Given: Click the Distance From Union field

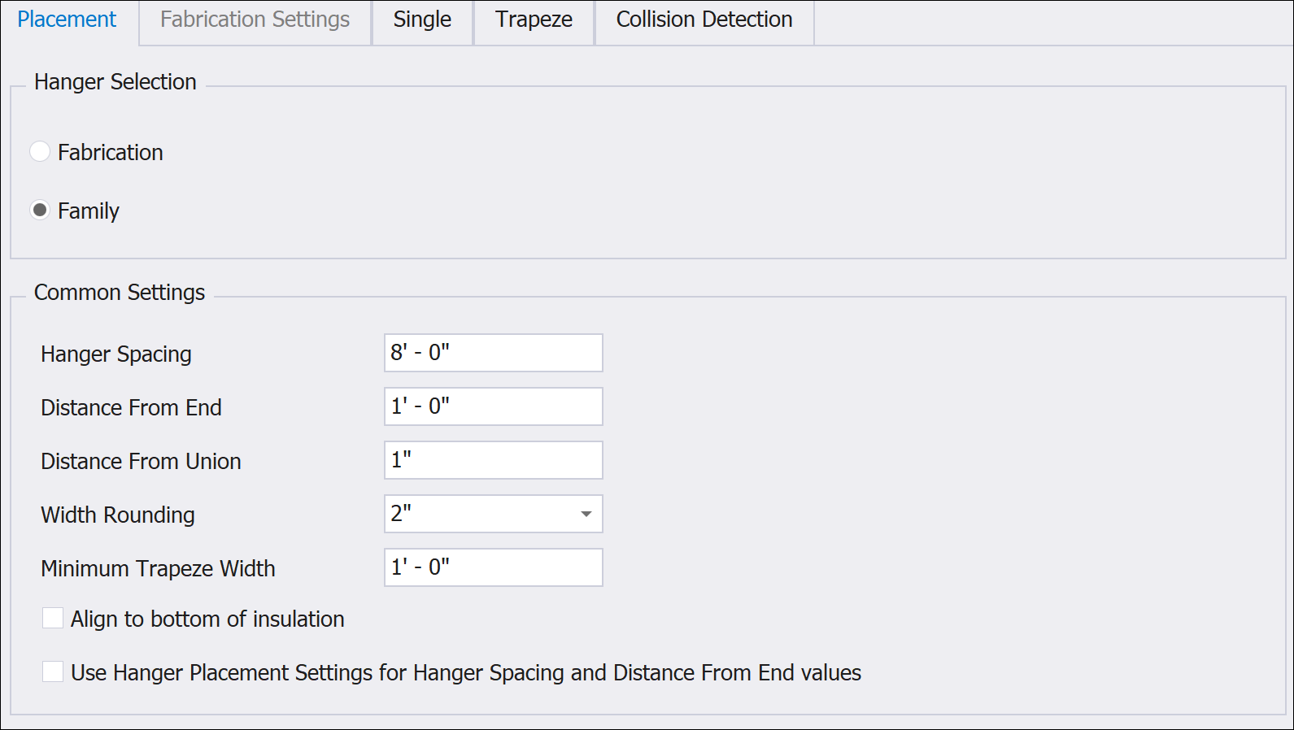Looking at the screenshot, I should pos(494,460).
